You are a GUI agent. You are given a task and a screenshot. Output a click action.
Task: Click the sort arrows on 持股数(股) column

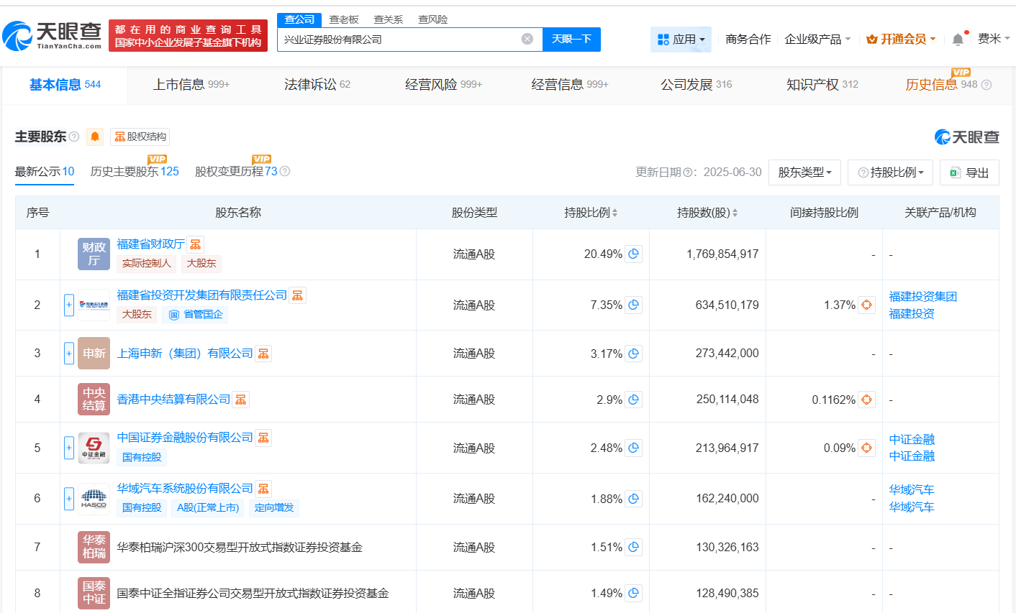click(x=735, y=212)
